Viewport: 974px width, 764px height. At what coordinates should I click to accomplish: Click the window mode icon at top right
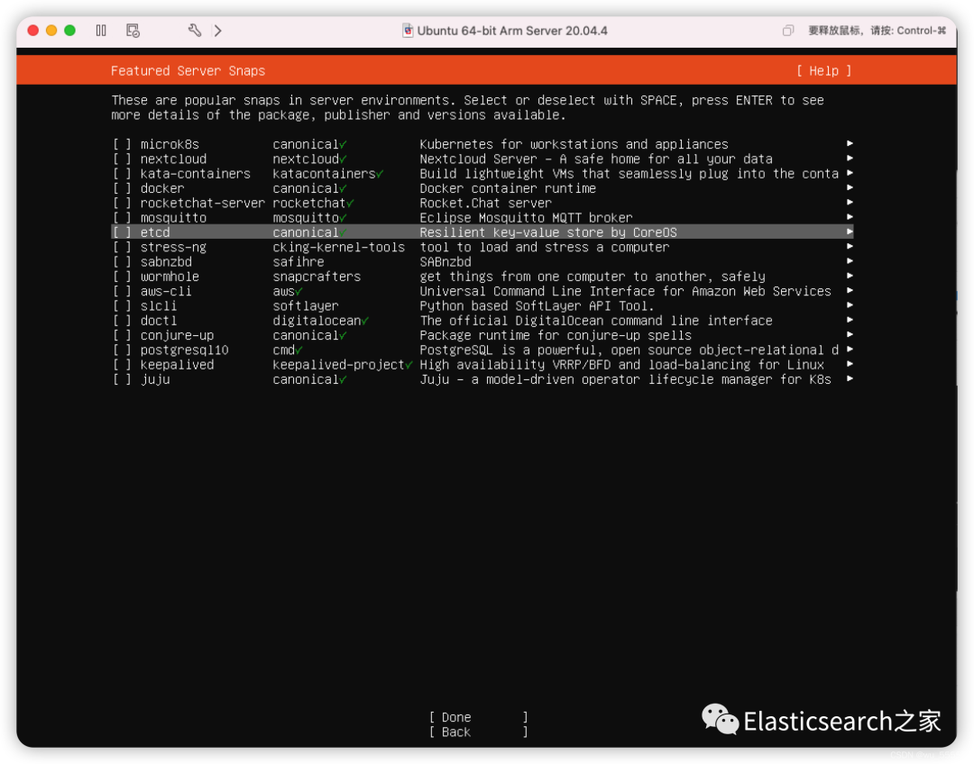(787, 31)
